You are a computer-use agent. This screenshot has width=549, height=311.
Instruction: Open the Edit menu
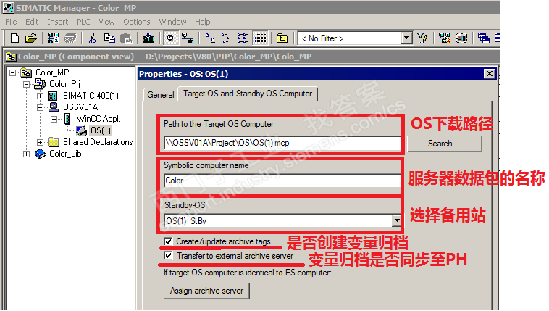(x=32, y=22)
